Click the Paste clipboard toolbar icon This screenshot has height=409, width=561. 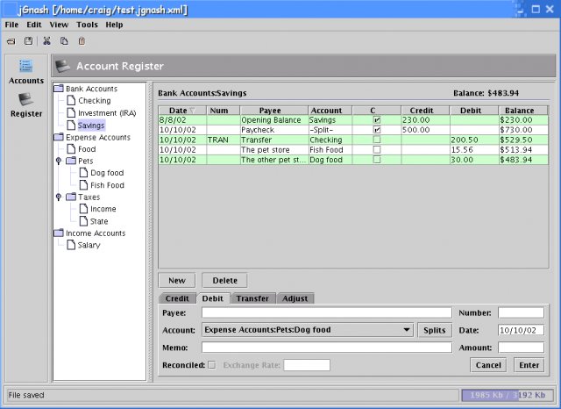coord(82,41)
